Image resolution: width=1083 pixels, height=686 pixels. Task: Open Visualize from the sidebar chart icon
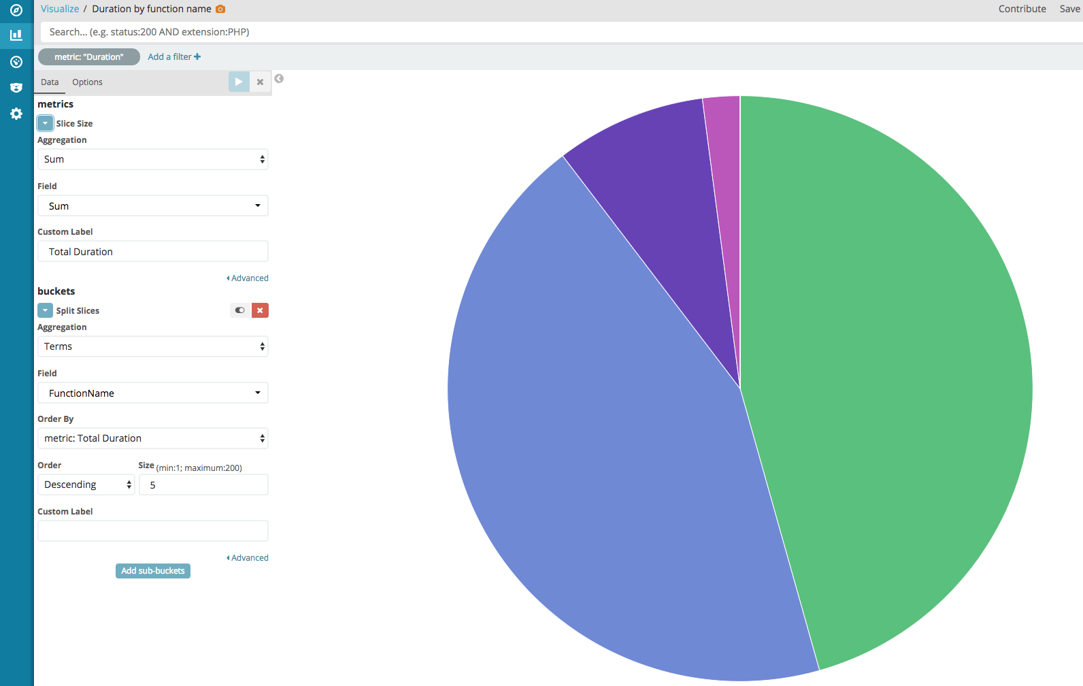(16, 35)
